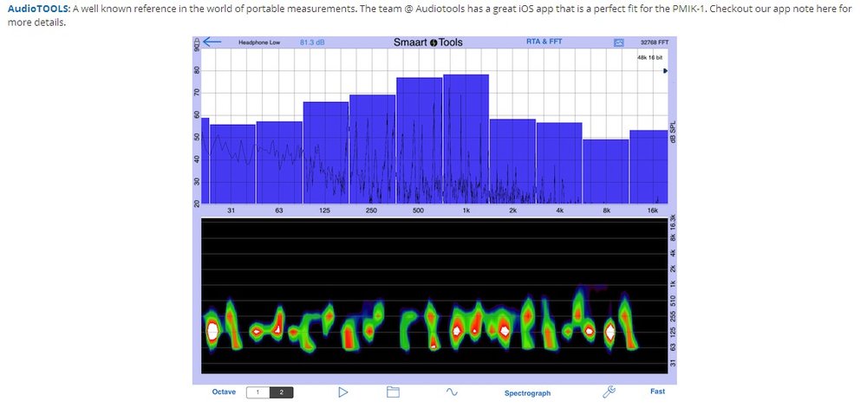Click the 8k octave band bar
867x408 pixels.
pos(606,172)
